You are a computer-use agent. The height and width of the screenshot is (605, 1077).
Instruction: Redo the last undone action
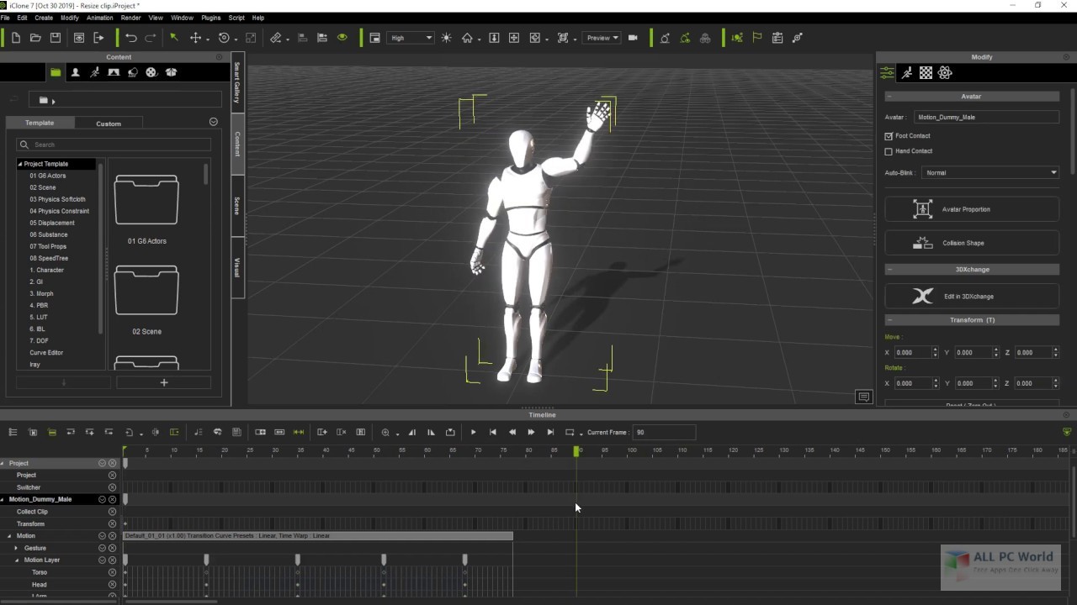pyautogui.click(x=151, y=38)
